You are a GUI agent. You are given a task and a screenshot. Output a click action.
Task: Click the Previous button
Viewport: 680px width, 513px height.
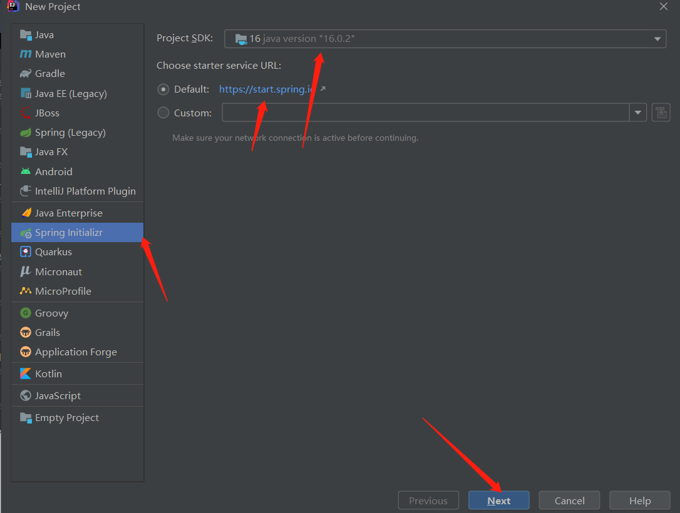[428, 500]
